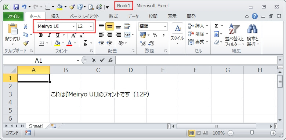Click the Print Preview icon in quick access toolbar
The height and width of the screenshot is (140, 286).
(91, 7)
